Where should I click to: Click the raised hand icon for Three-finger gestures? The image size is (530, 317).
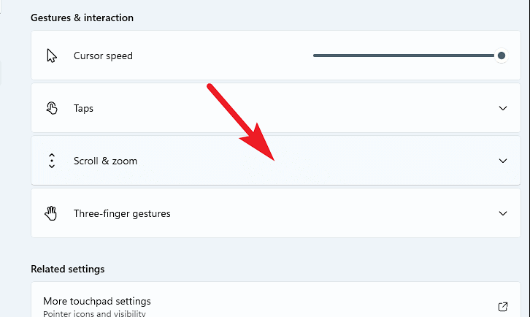tap(51, 213)
